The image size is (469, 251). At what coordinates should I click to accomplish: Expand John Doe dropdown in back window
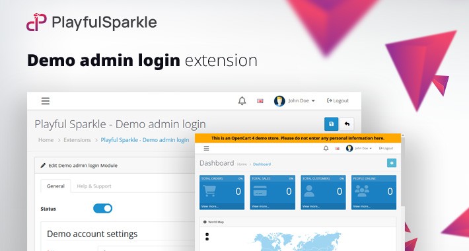pyautogui.click(x=301, y=101)
